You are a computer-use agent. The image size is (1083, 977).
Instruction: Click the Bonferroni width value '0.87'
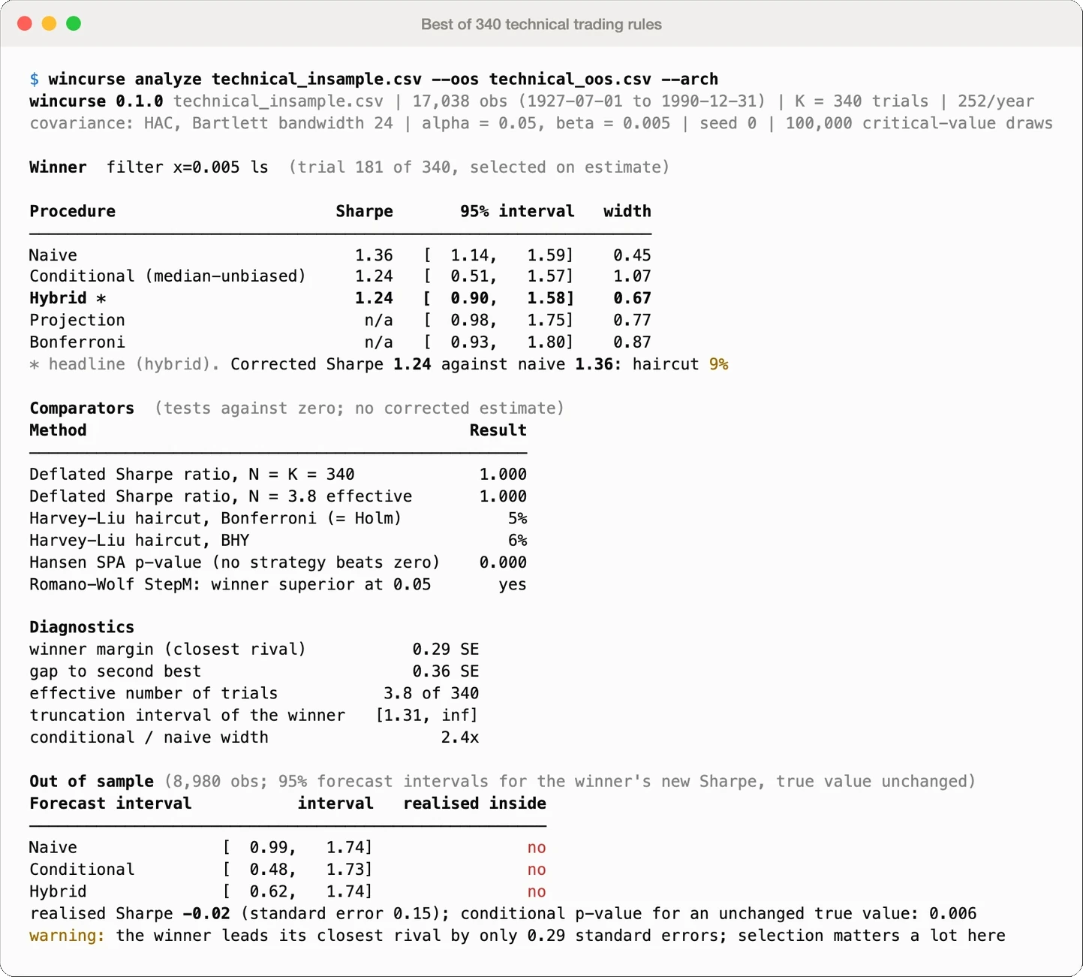point(632,342)
